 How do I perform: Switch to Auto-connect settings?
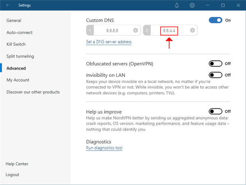coord(19,33)
